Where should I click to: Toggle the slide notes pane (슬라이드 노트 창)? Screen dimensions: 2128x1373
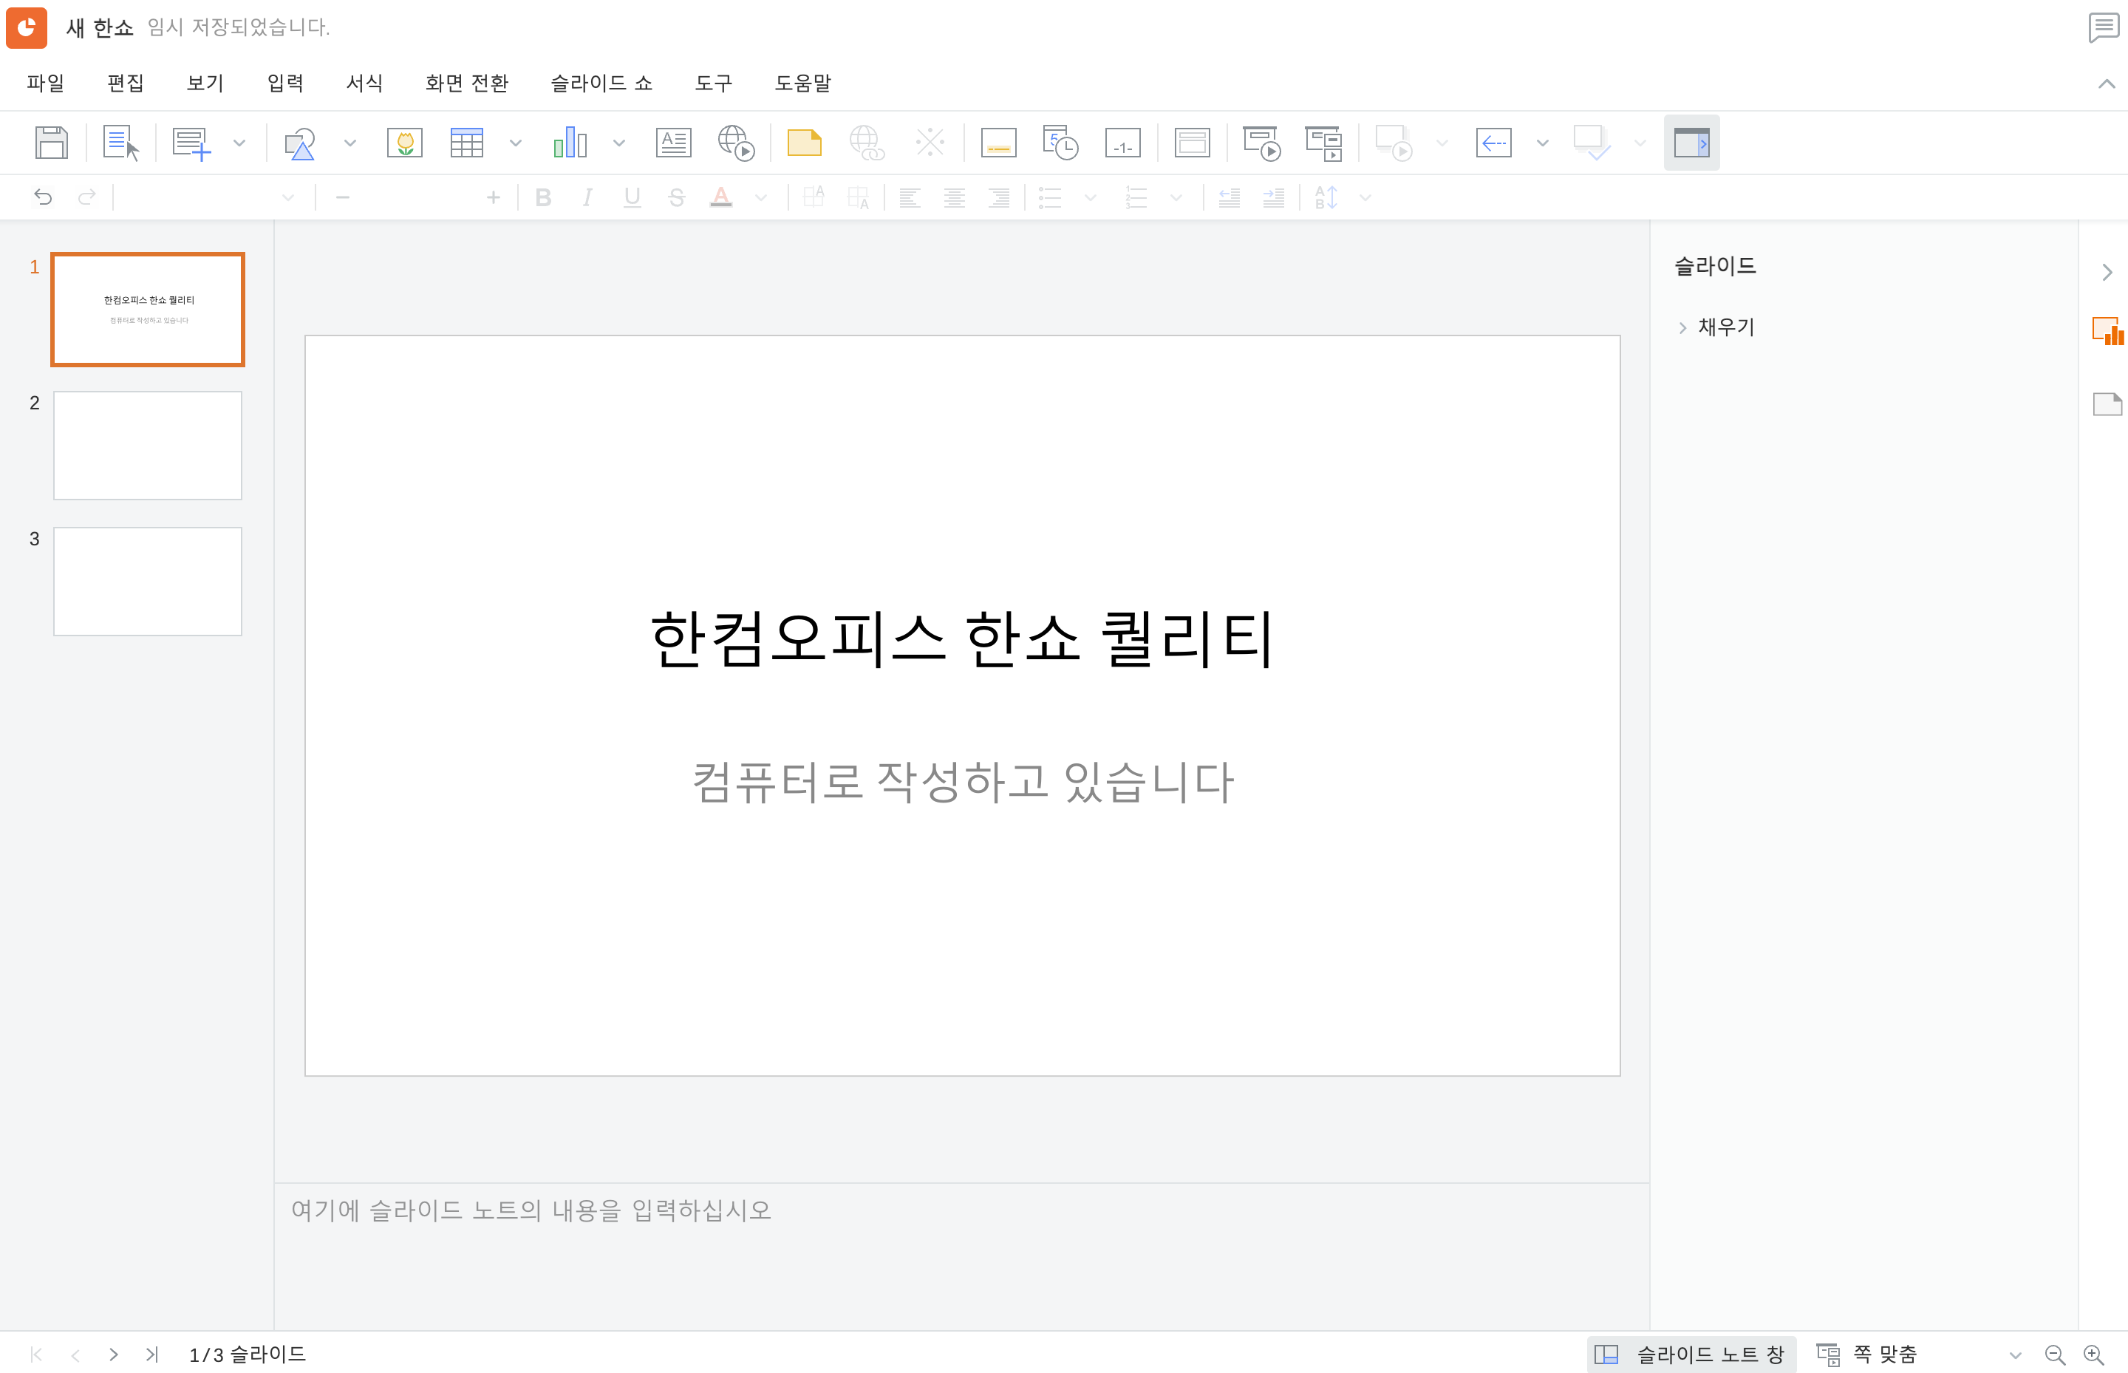(1692, 1355)
